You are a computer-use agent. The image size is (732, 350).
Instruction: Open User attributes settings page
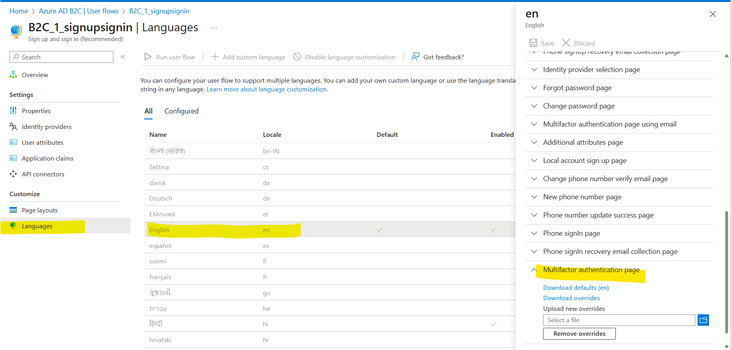click(x=43, y=142)
